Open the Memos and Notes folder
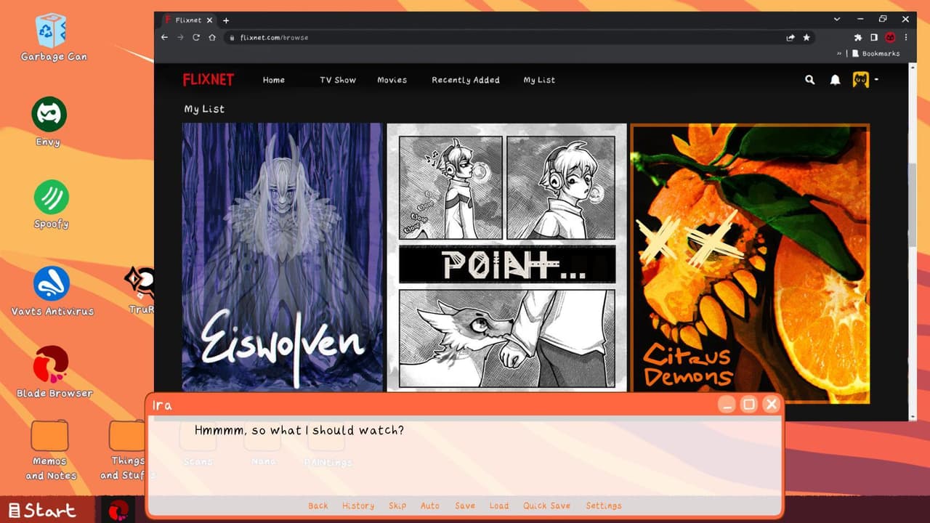930x523 pixels. pyautogui.click(x=50, y=450)
